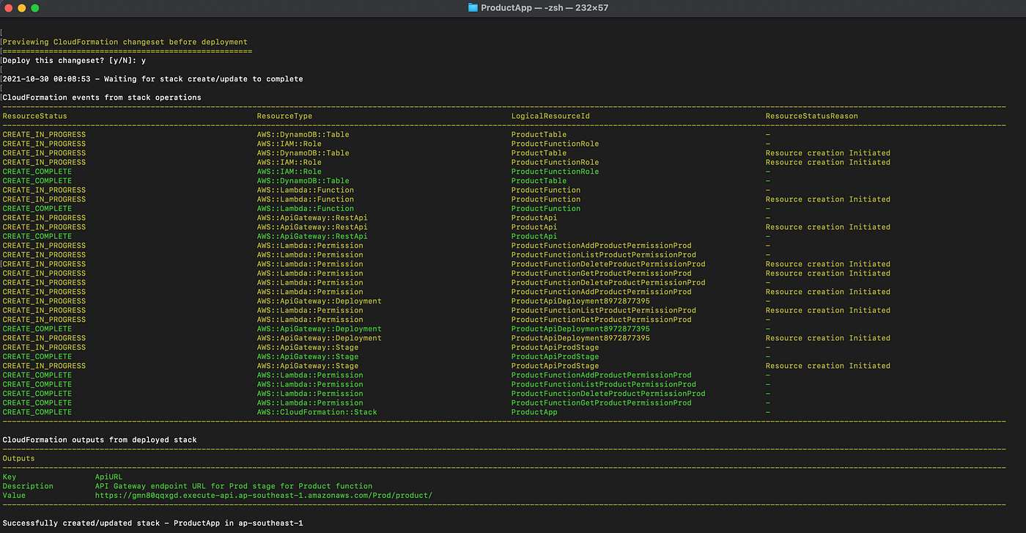
Task: Select green ProductFunction logical ID
Action: point(545,209)
